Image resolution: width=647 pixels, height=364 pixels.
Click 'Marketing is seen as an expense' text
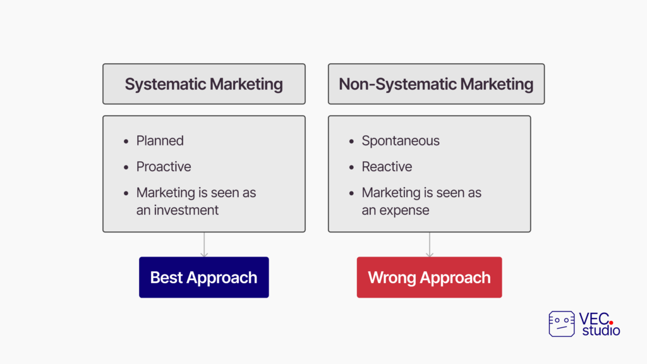[421, 202]
